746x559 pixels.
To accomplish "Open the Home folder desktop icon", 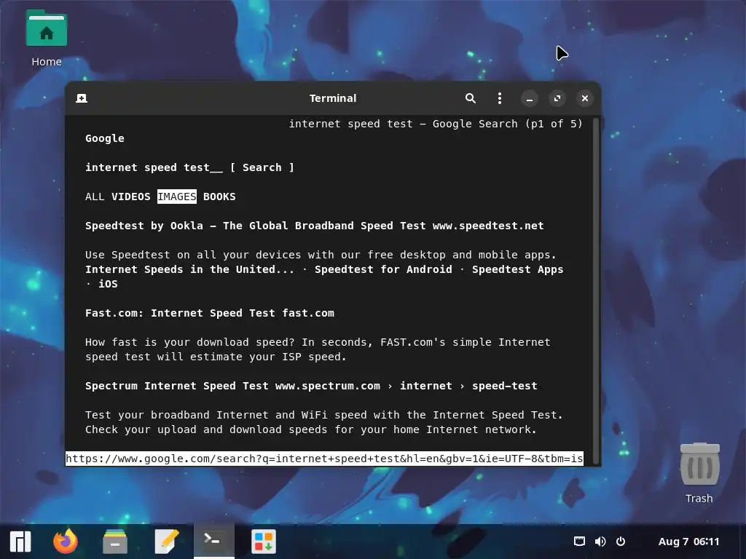I will (46, 39).
